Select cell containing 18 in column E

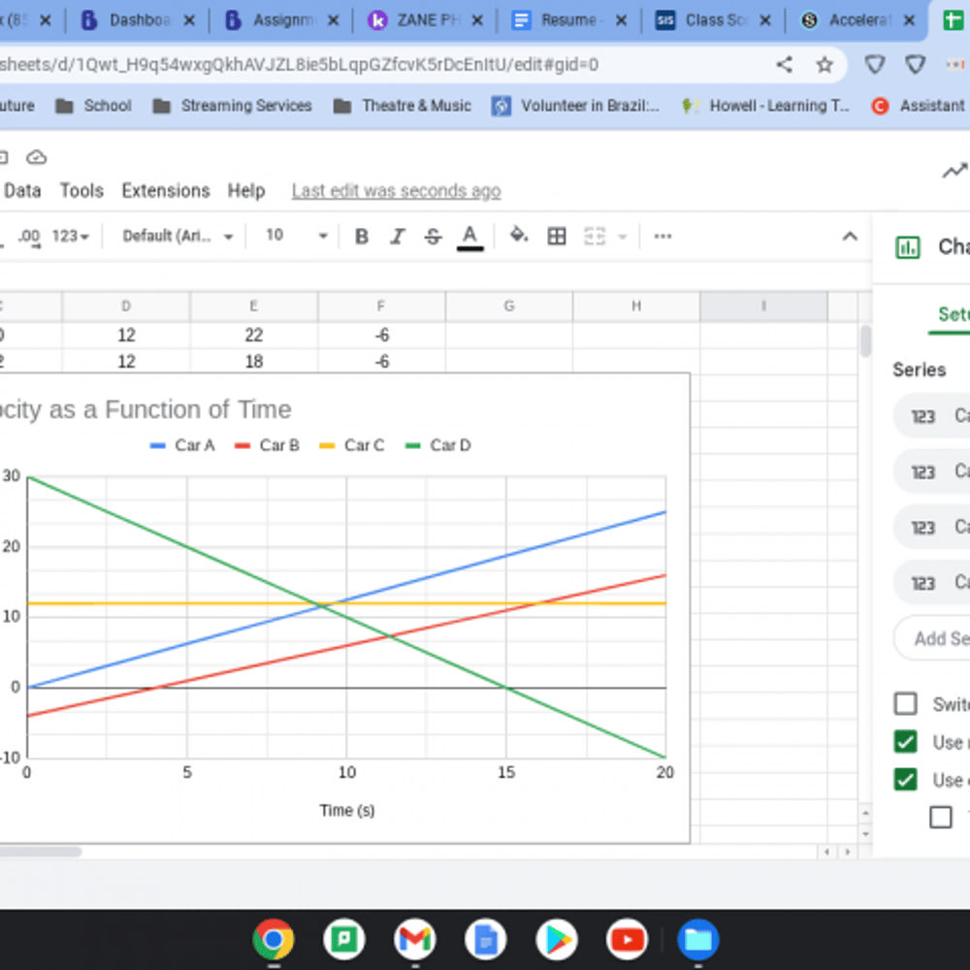pos(253,361)
